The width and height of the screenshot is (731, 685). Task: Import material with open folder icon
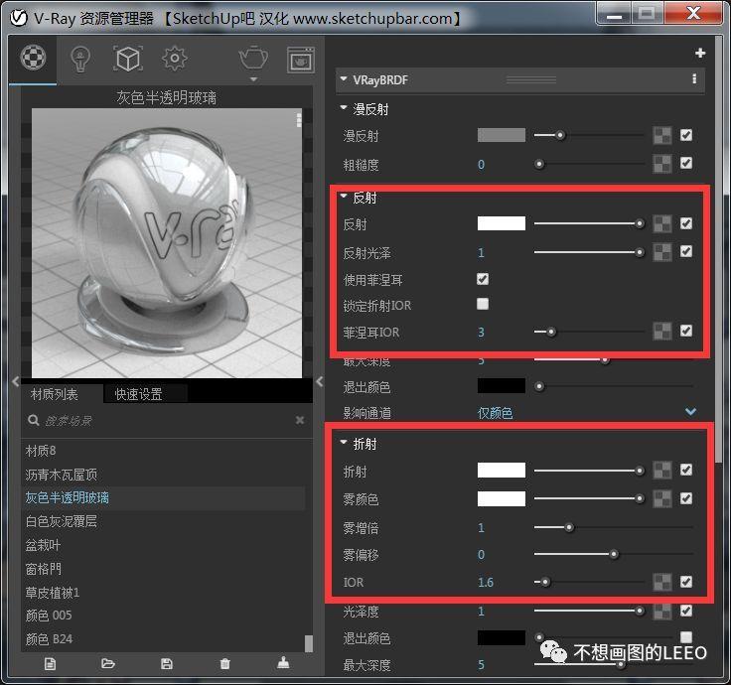coord(107,663)
